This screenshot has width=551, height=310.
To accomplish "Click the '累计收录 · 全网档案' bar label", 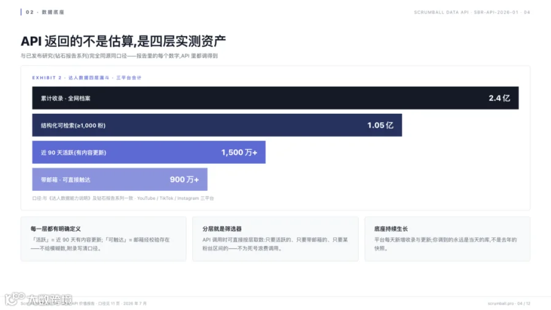I will (66, 98).
